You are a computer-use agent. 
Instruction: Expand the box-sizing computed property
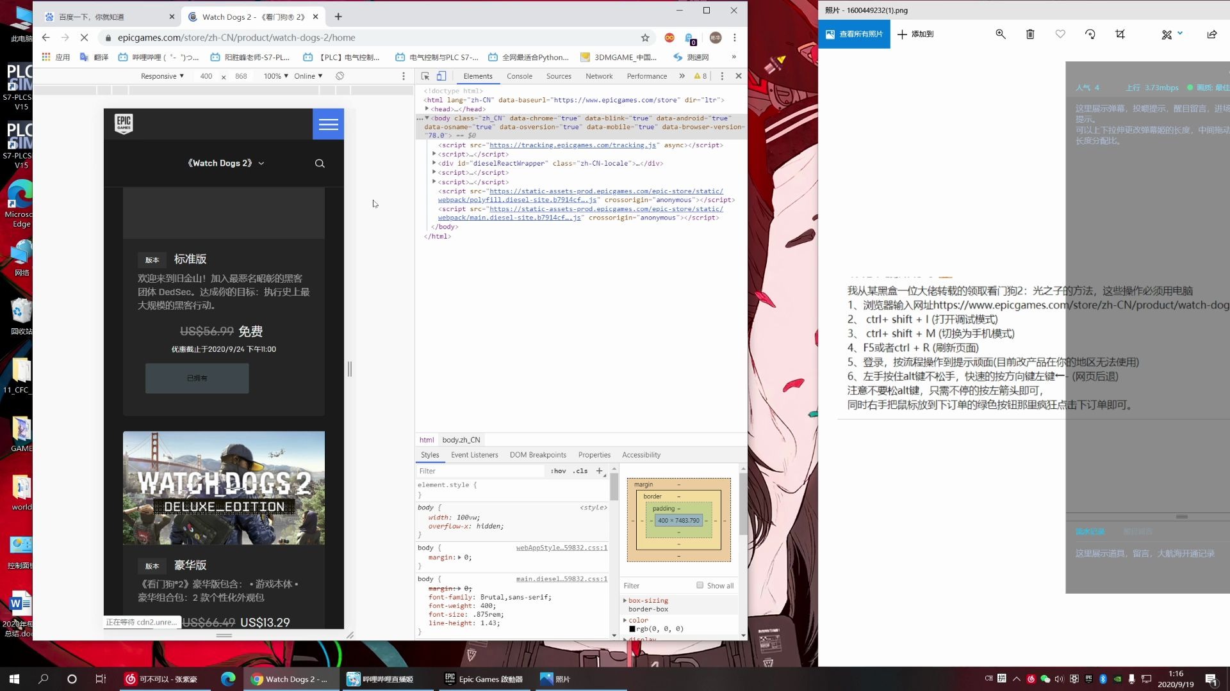pos(625,601)
